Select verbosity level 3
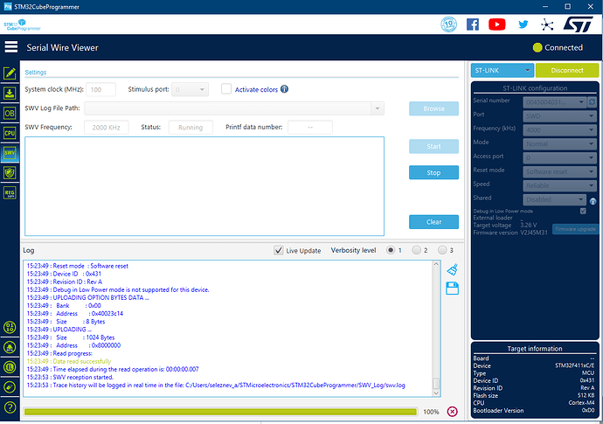 tap(442, 250)
